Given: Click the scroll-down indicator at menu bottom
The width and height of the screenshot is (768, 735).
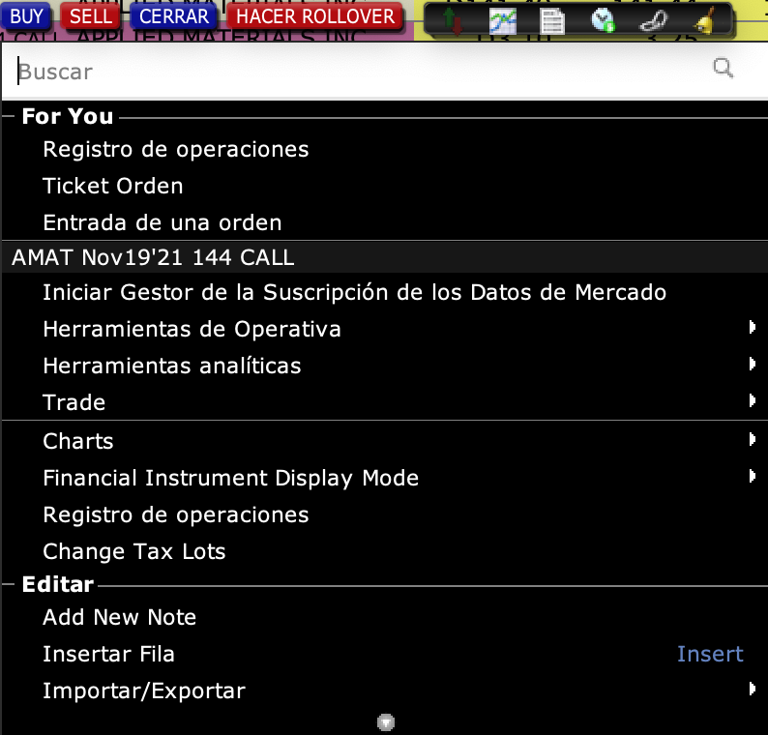Looking at the screenshot, I should click(386, 722).
